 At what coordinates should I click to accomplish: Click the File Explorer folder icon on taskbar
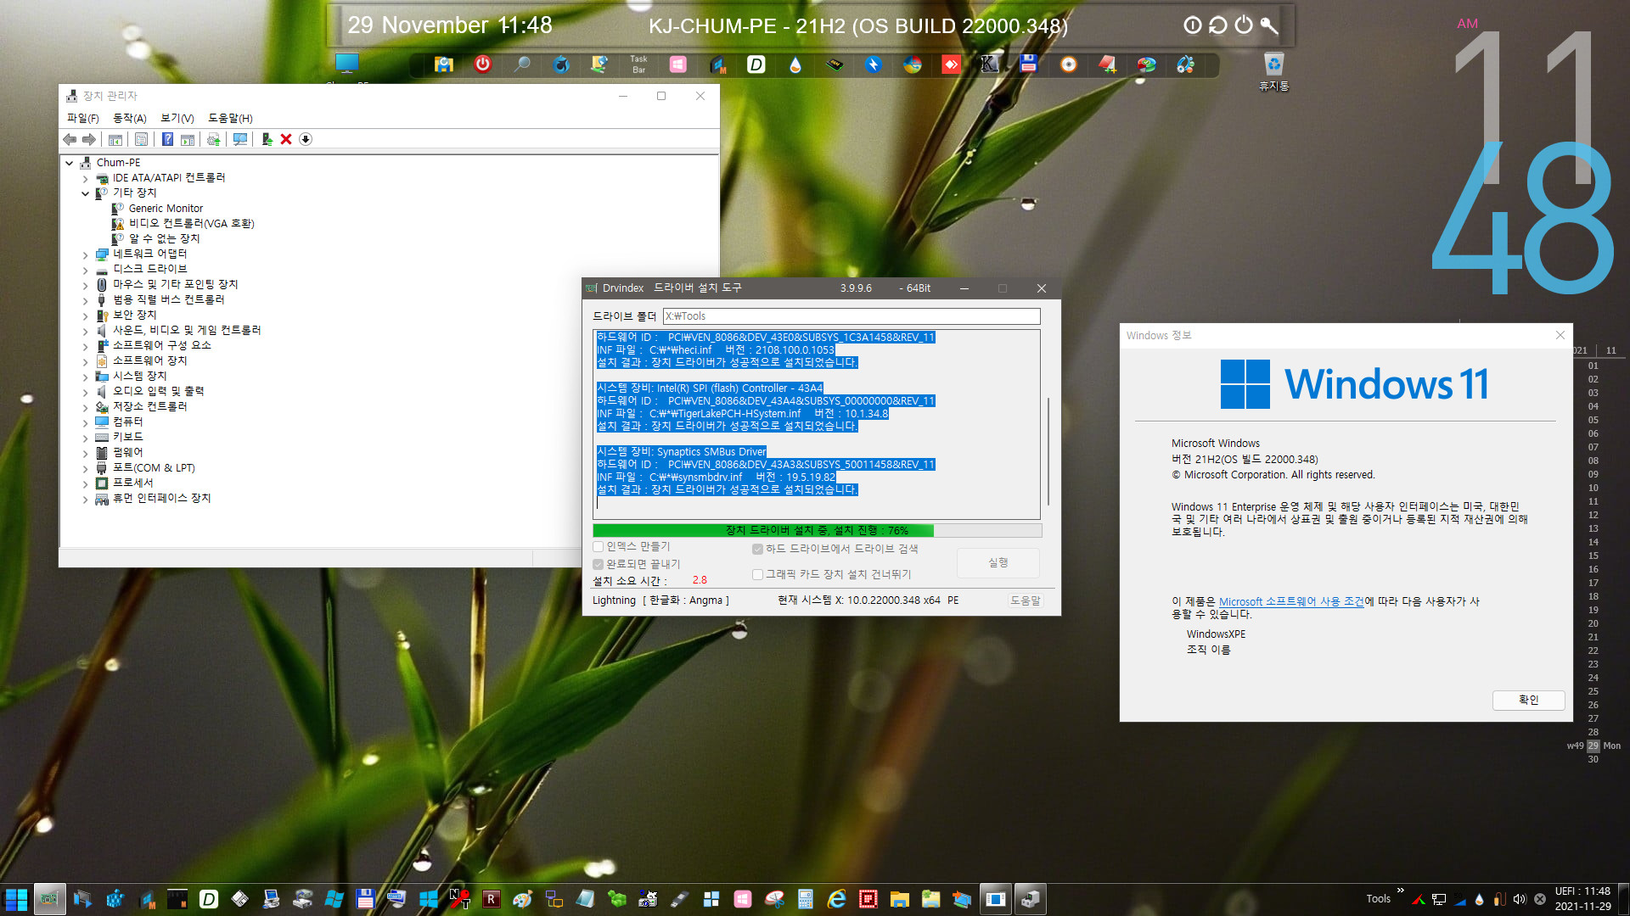(x=900, y=899)
